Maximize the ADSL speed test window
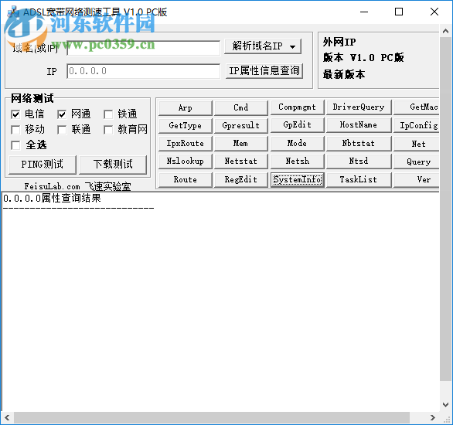The image size is (453, 425). coord(399,12)
